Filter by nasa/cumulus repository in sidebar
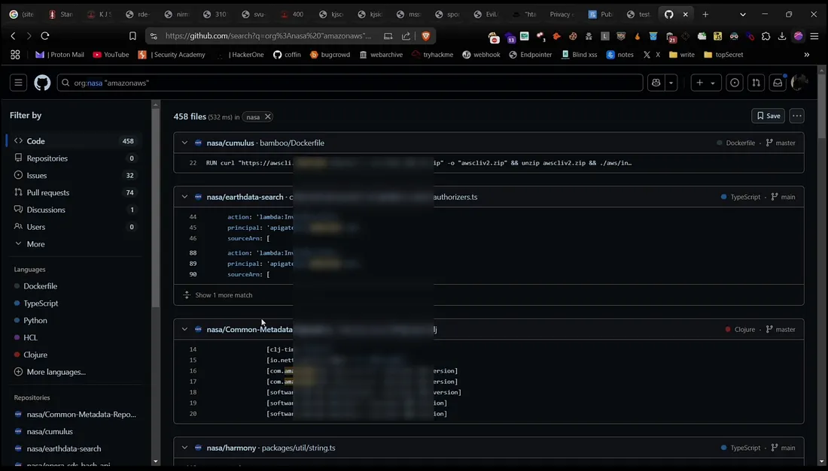The width and height of the screenshot is (828, 471). pos(50,431)
